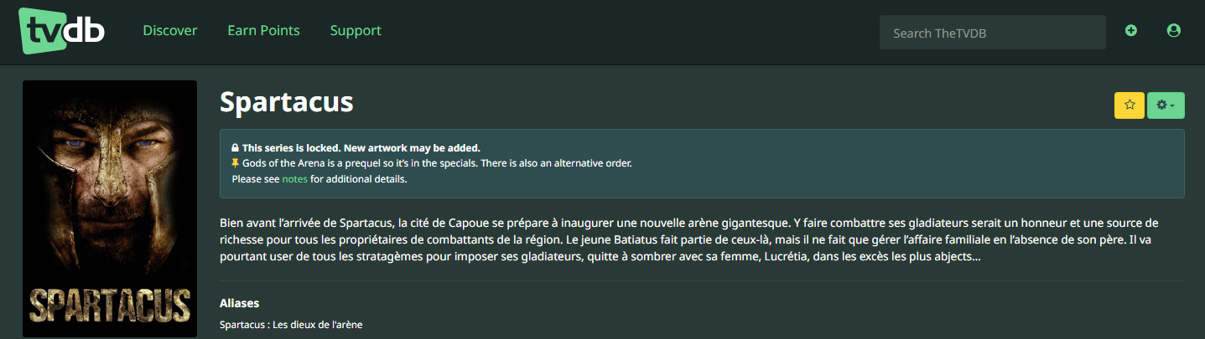1205x339 pixels.
Task: Click the green plus add icon
Action: 1131,31
